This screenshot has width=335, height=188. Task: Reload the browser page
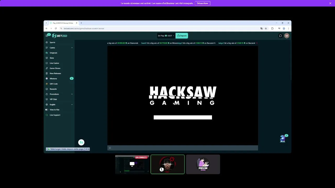pos(56,28)
